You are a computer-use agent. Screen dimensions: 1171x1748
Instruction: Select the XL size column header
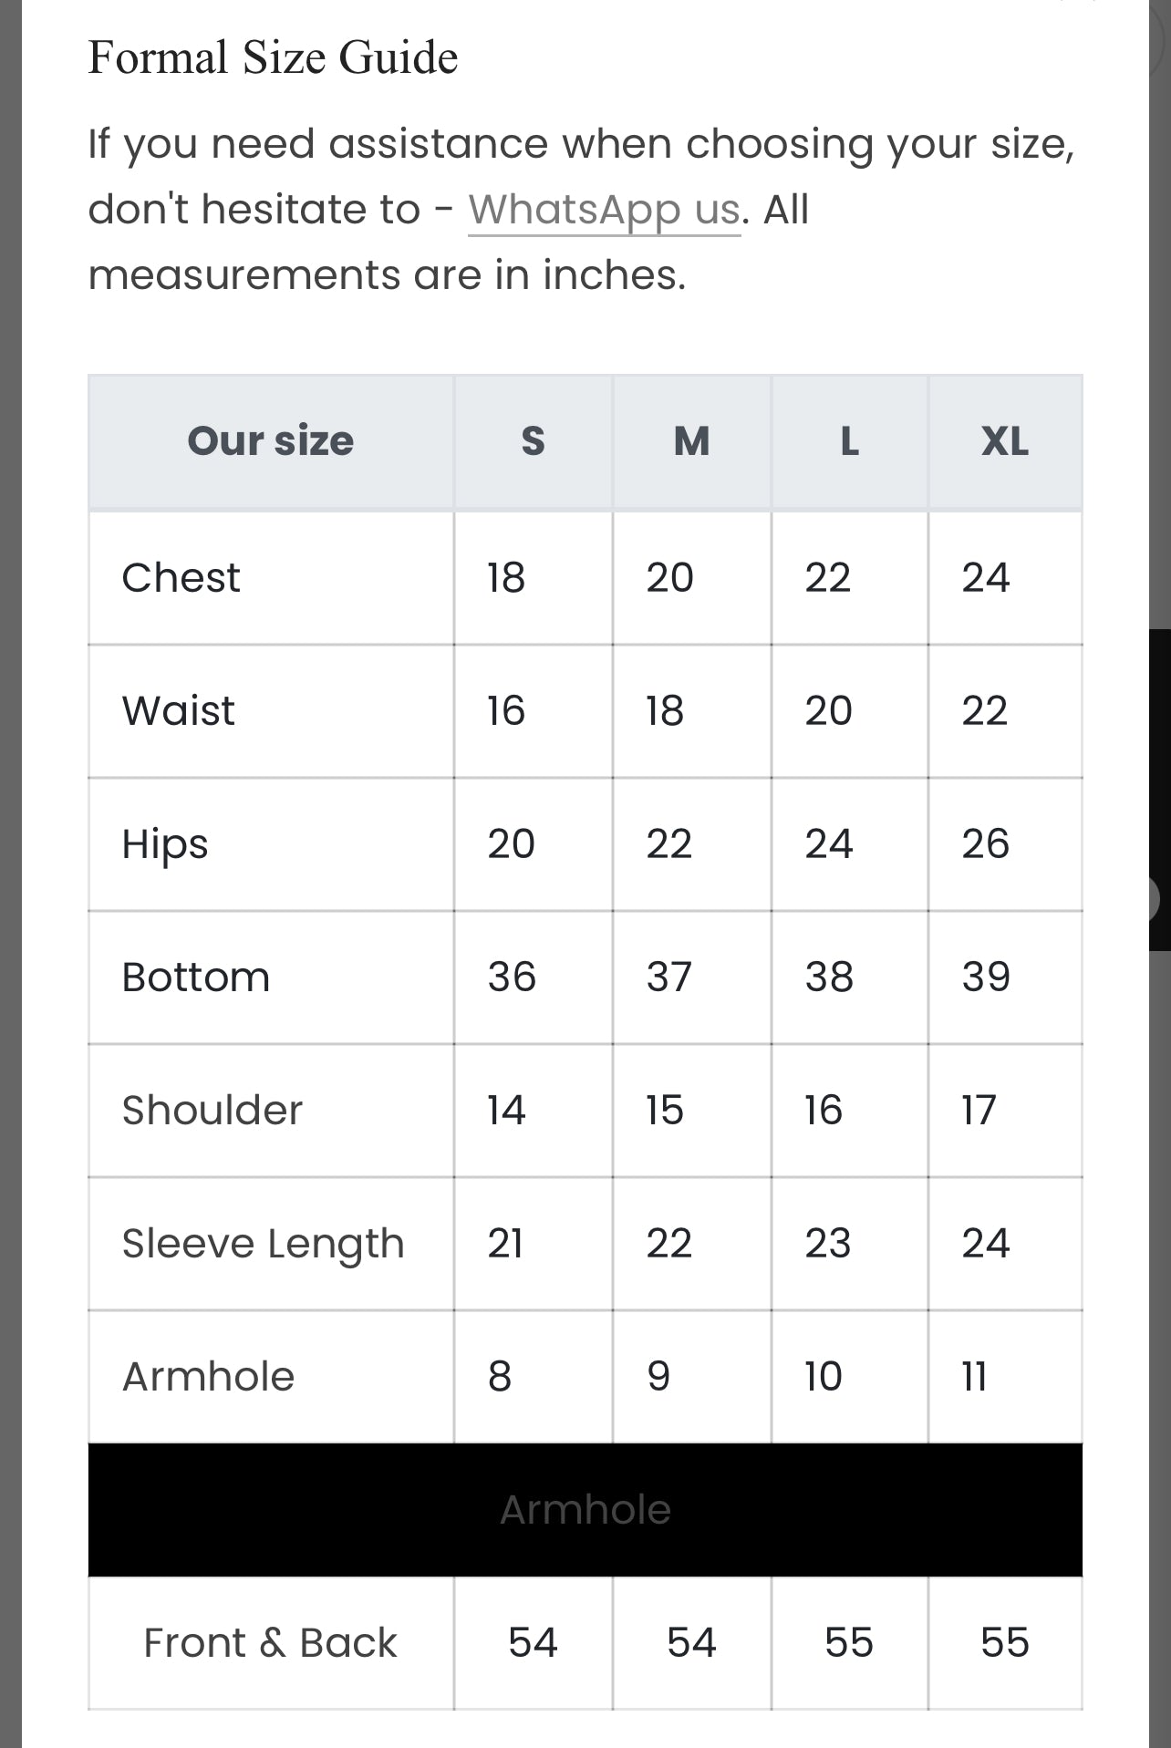click(1005, 441)
